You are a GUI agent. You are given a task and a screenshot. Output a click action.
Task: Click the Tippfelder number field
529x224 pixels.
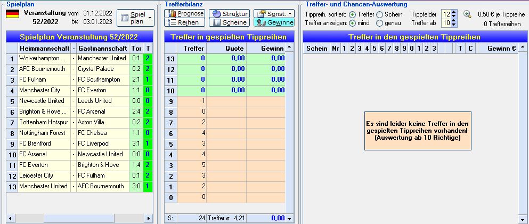tap(446, 14)
